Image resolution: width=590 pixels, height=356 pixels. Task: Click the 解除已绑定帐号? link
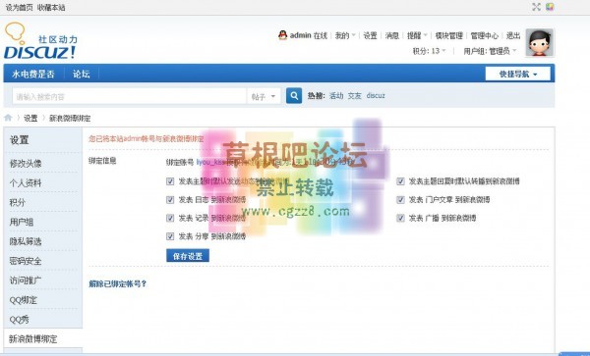tap(117, 284)
